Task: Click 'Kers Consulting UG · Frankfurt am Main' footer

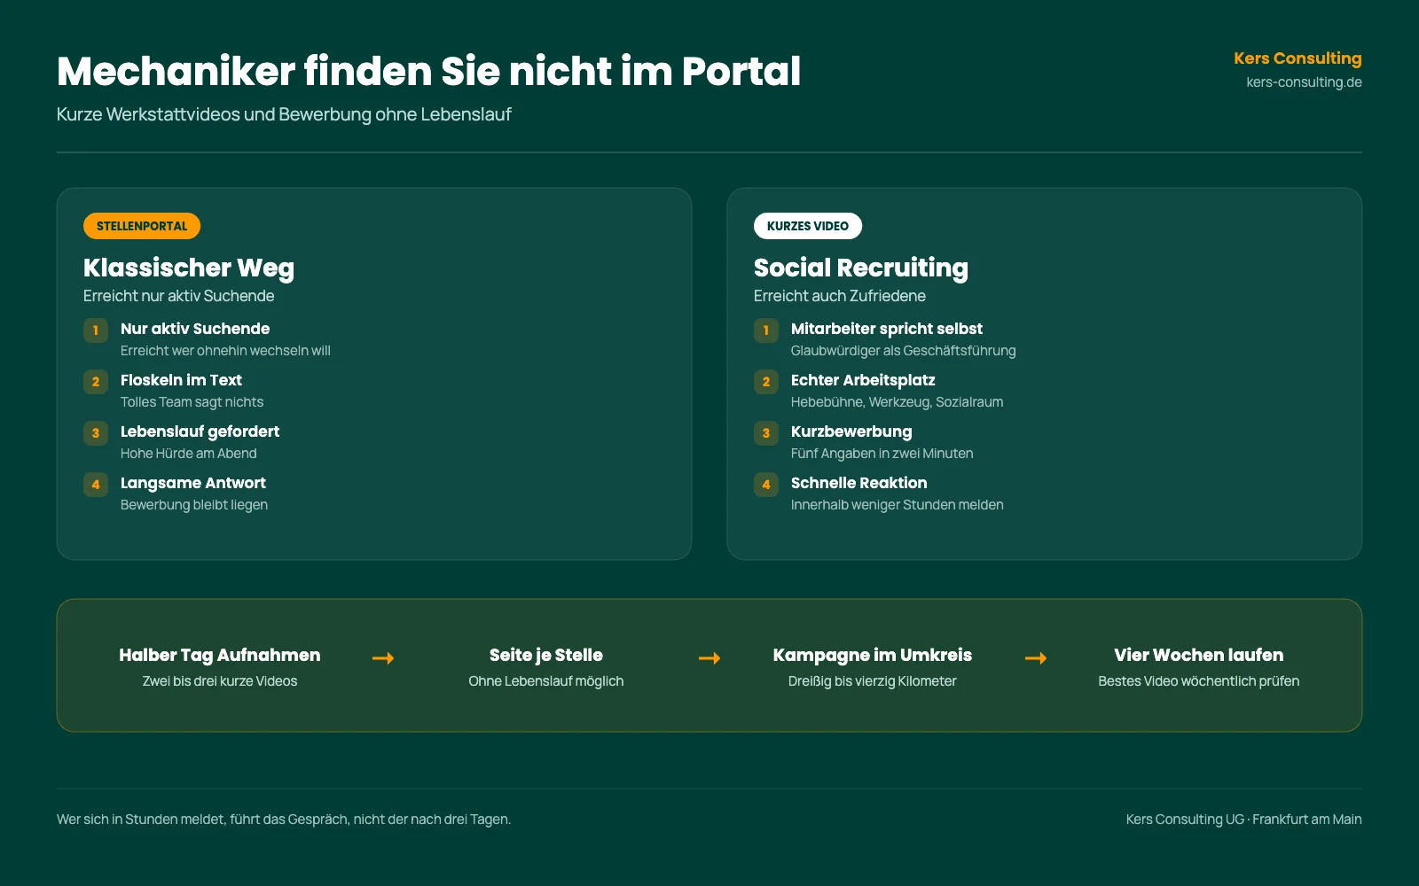Action: [1244, 820]
